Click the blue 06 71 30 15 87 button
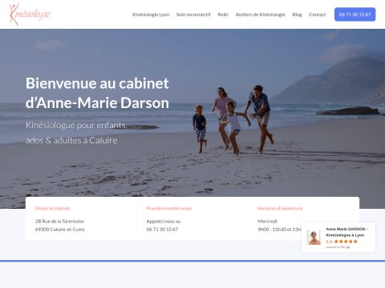 tap(355, 14)
